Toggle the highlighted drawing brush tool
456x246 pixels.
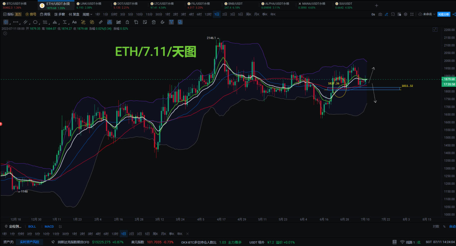pyautogui.click(x=109, y=22)
